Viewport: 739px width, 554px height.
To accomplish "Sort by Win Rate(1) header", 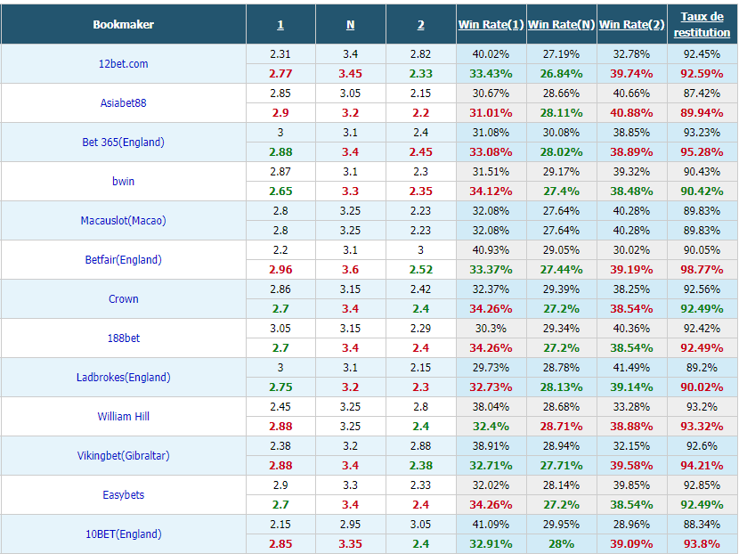I will [491, 25].
